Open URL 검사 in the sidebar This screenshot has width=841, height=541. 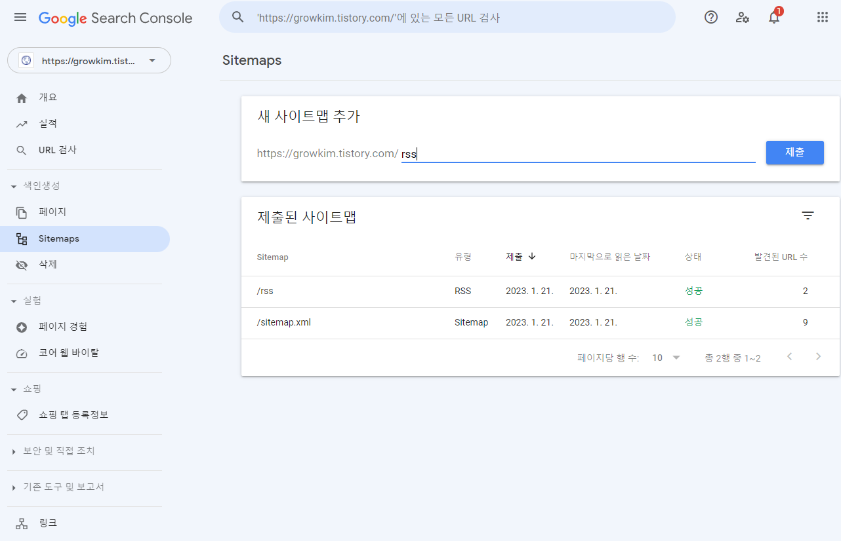85,150
